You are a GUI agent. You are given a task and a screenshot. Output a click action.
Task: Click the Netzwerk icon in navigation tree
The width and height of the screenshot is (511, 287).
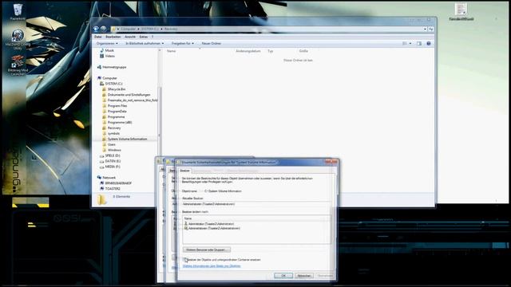[x=99, y=177]
